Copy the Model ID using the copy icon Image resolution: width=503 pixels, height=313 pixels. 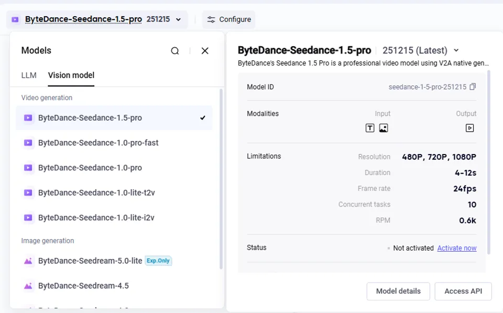pos(473,87)
